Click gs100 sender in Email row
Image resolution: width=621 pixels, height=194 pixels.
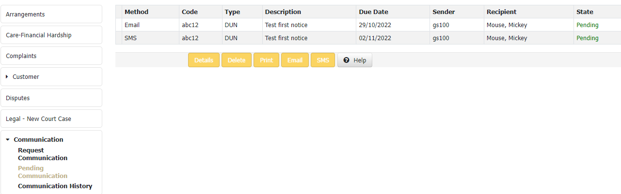click(x=441, y=25)
